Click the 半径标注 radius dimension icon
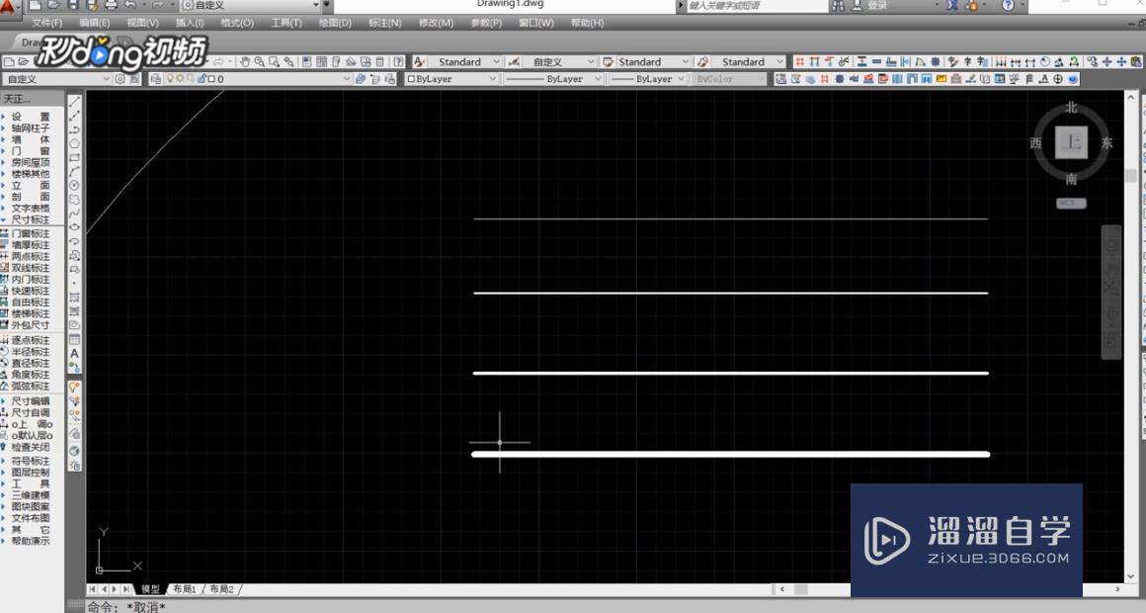The height and width of the screenshot is (613, 1146). click(x=4, y=352)
